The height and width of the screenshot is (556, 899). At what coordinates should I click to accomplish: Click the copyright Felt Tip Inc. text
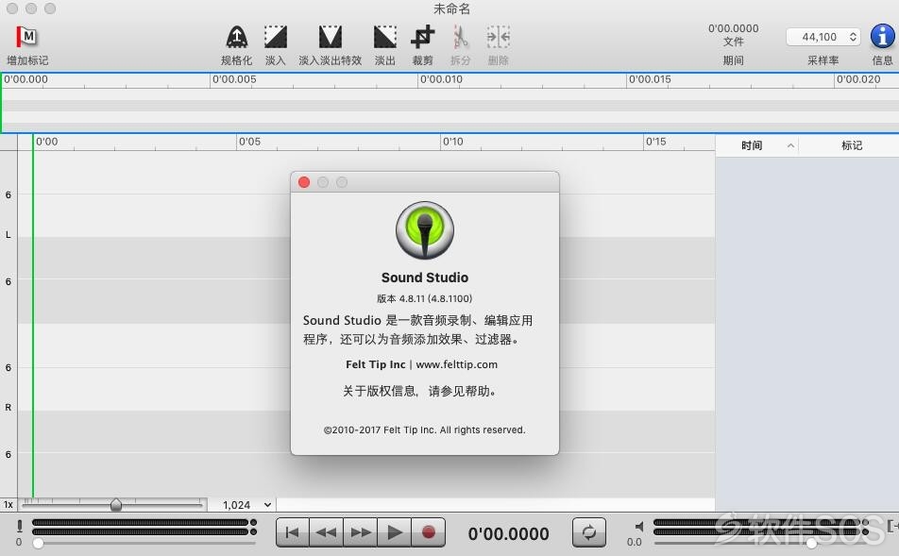pyautogui.click(x=425, y=430)
